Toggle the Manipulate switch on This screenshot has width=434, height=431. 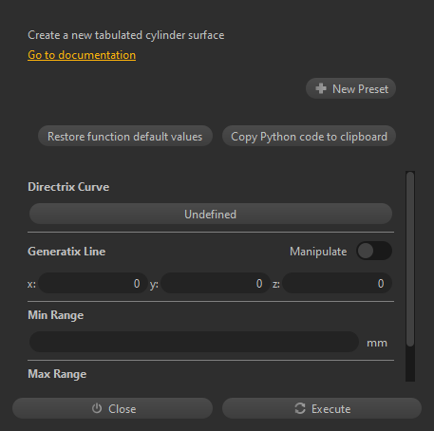pos(374,252)
